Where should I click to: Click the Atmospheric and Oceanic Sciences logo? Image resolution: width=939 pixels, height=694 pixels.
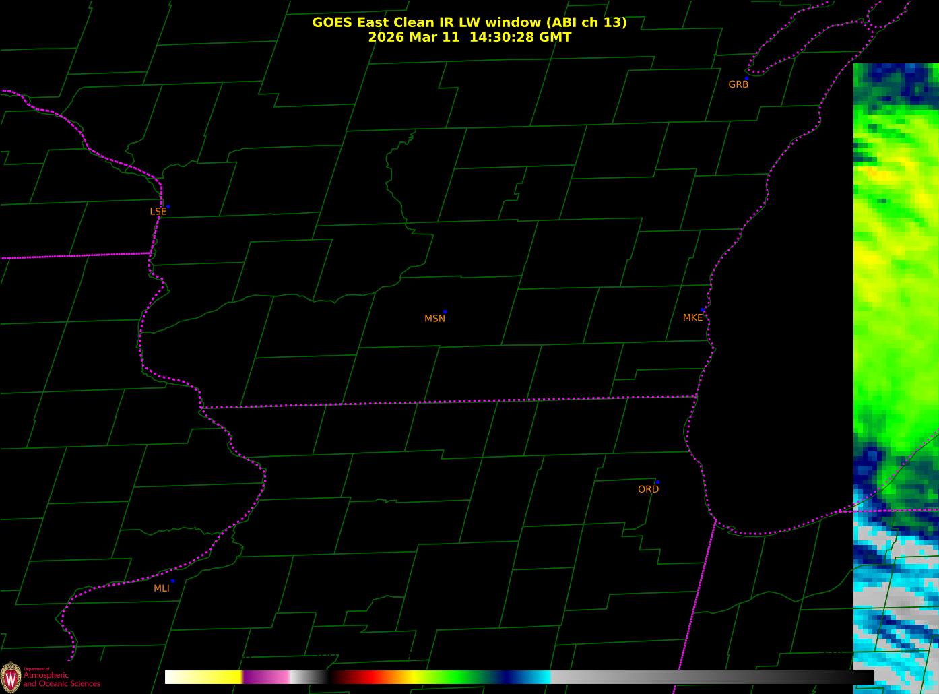point(51,676)
